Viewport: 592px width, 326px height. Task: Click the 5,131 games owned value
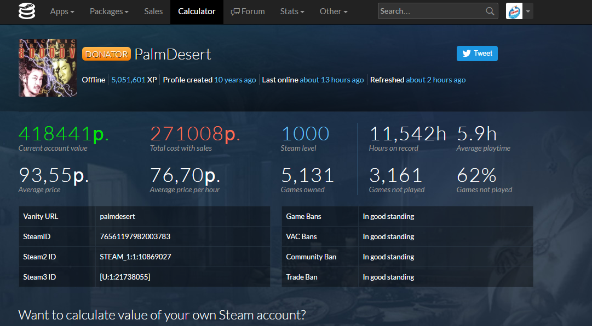click(x=307, y=175)
